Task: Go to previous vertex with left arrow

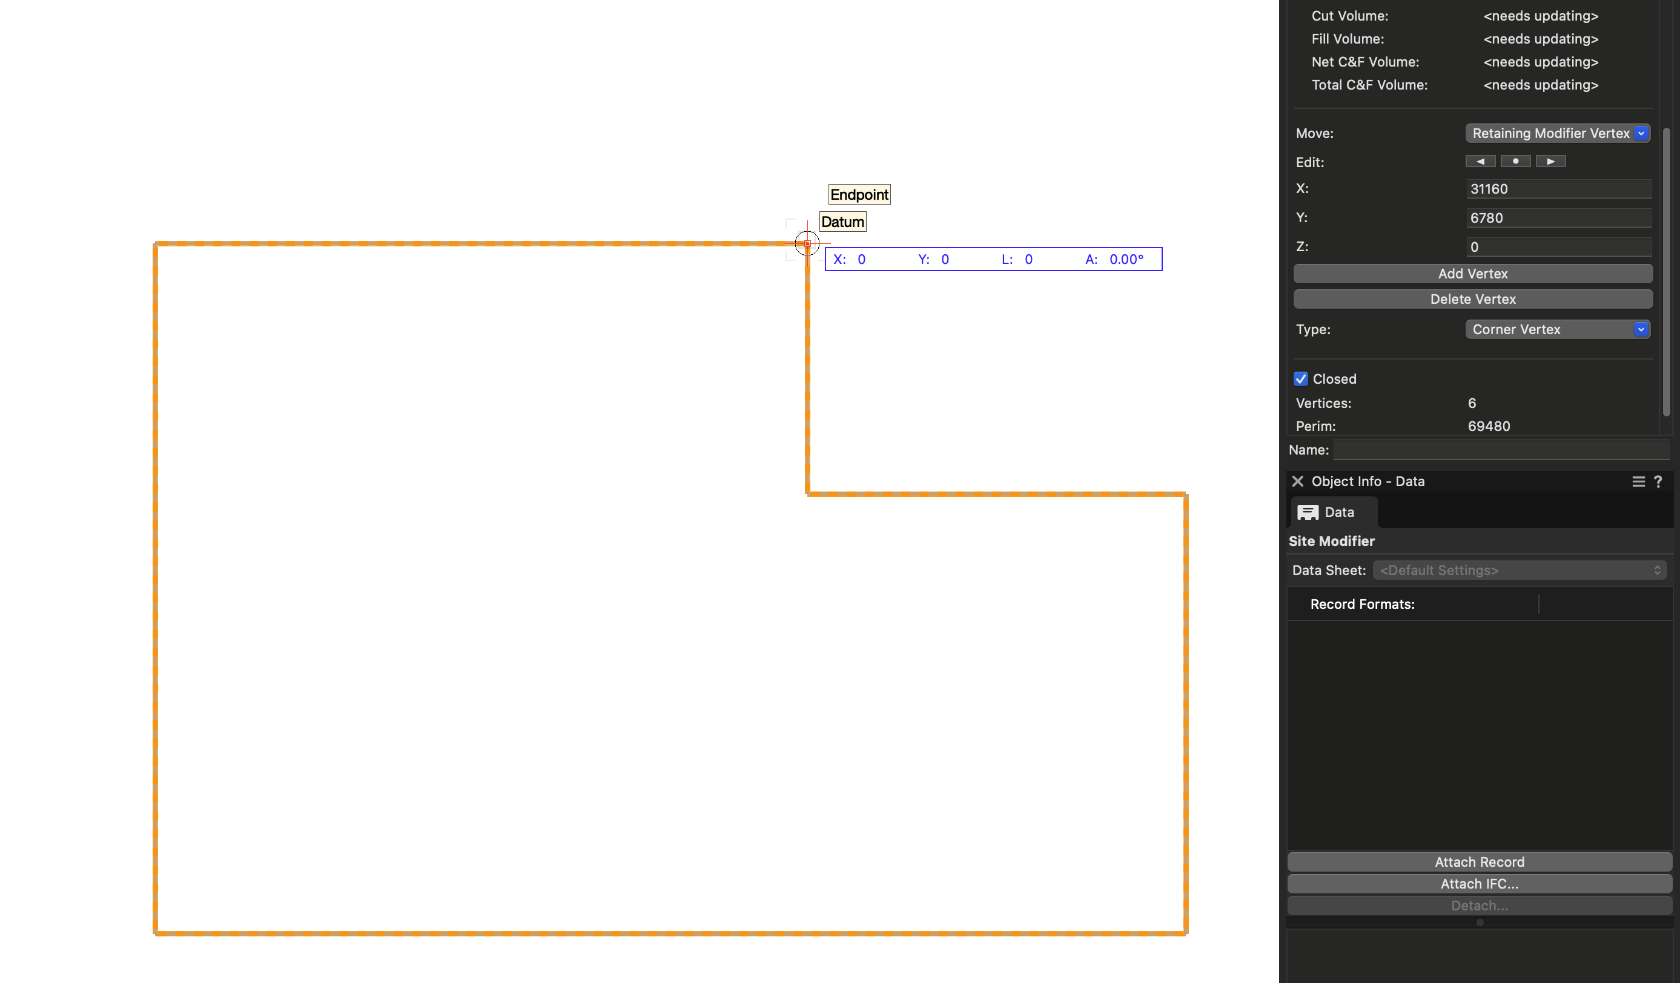Action: click(1480, 161)
